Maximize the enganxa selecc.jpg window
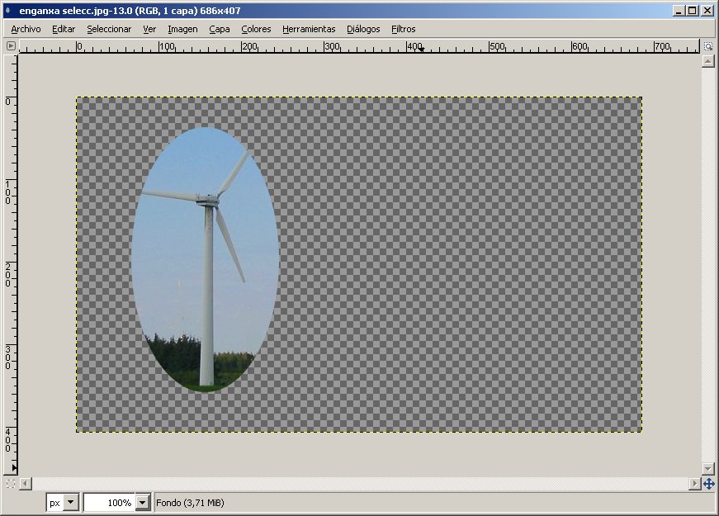 693,11
